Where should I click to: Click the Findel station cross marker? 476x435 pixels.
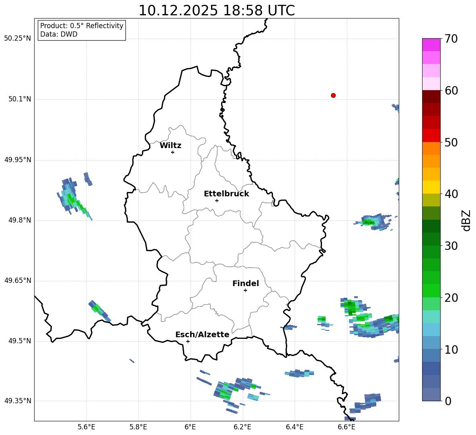click(245, 291)
